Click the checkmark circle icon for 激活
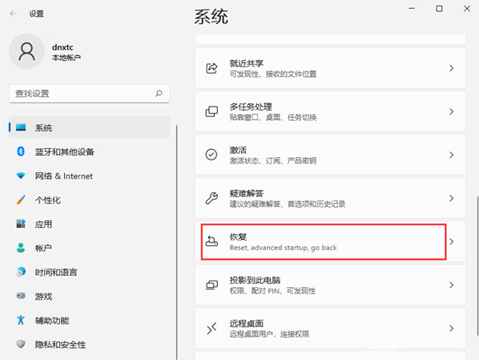479x360 pixels. coord(211,155)
